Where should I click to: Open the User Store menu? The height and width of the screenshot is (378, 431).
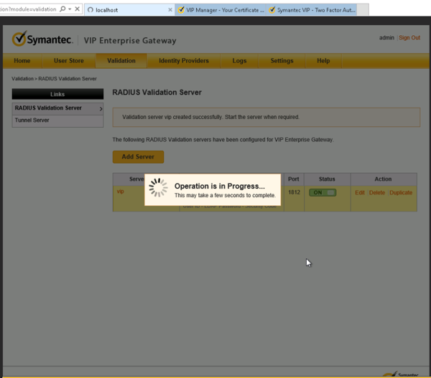[69, 61]
